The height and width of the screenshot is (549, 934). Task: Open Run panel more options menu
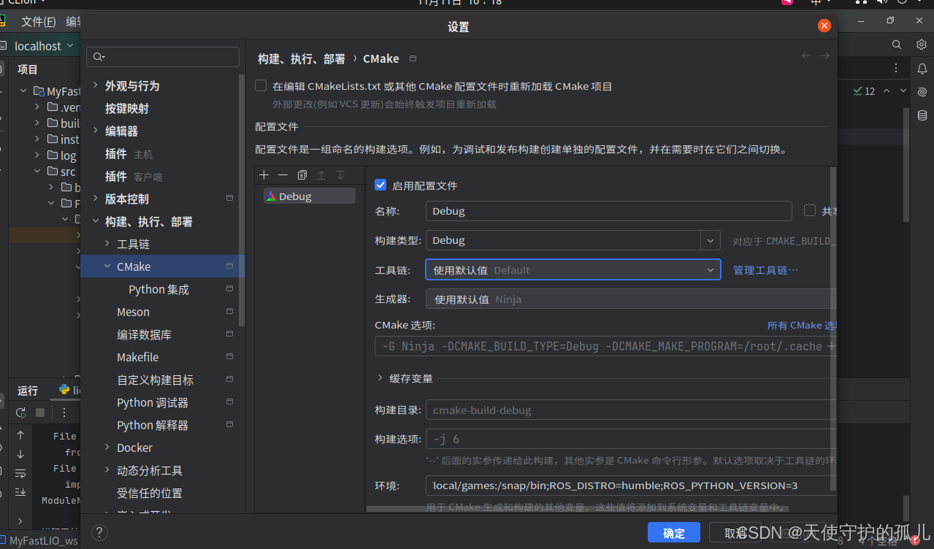(64, 412)
